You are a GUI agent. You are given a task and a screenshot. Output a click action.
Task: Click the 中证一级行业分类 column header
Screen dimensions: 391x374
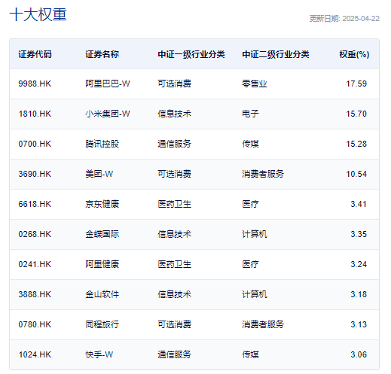[191, 54]
